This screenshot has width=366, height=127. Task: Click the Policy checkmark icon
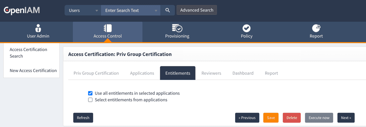pyautogui.click(x=246, y=28)
